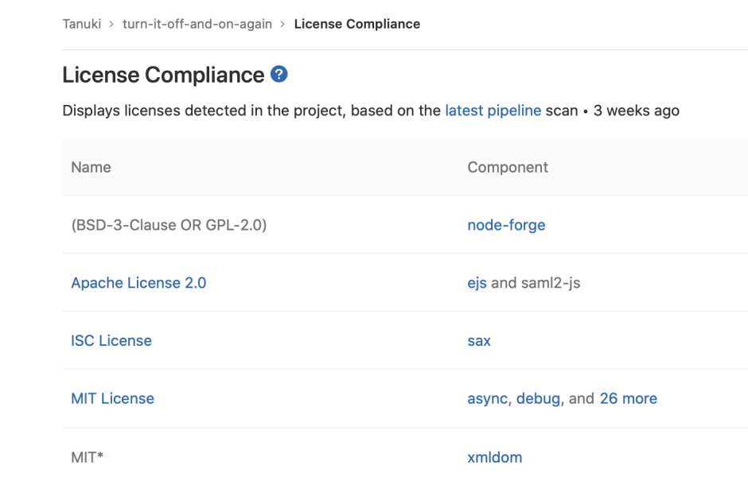
Task: Click the Component column header
Action: click(508, 168)
